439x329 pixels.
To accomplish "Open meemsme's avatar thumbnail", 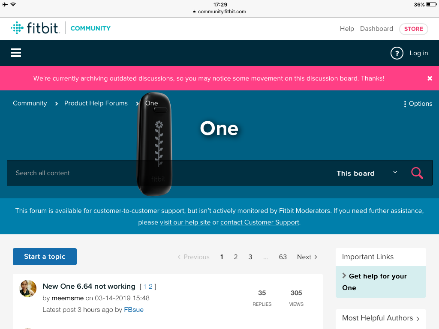I will coord(28,288).
